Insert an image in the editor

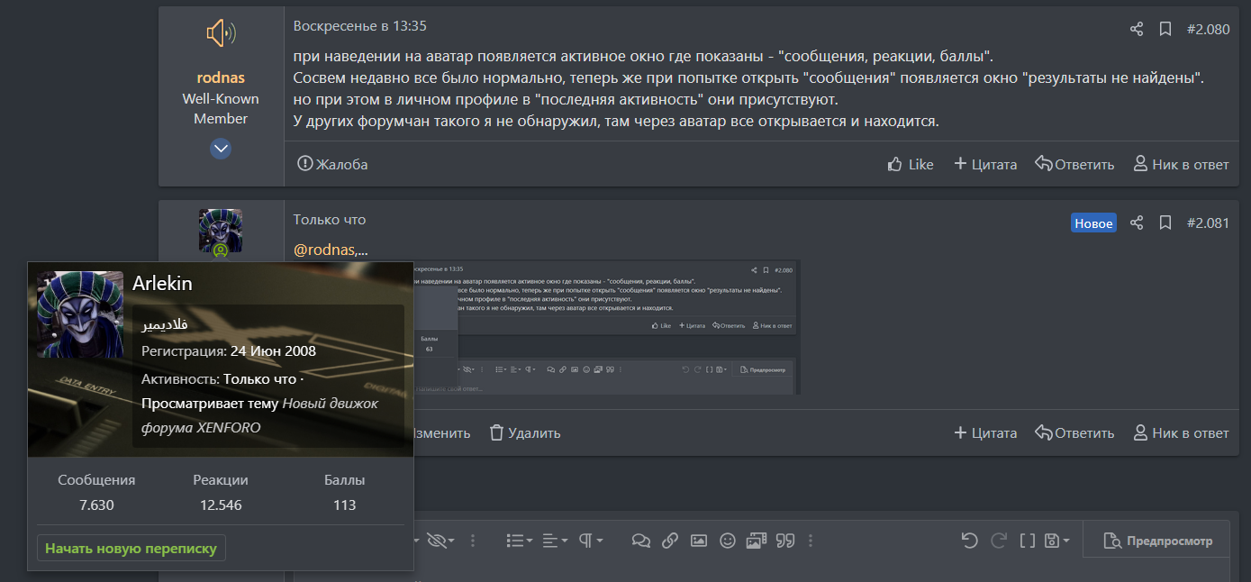tap(698, 541)
